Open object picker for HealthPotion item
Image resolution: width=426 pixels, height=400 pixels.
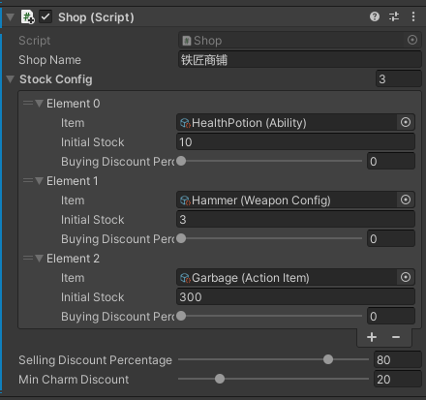[x=406, y=122]
